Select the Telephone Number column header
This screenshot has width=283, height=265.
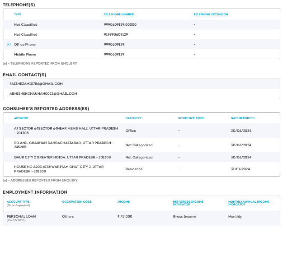[119, 14]
